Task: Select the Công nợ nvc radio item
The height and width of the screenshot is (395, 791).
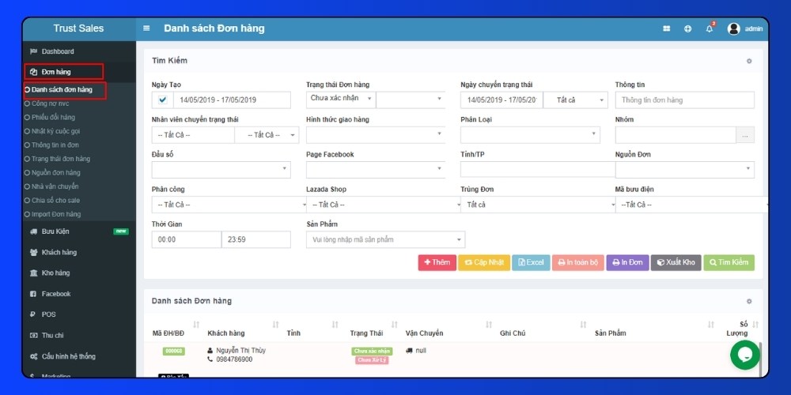Action: 47,103
